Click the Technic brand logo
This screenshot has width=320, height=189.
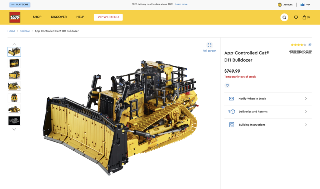click(x=300, y=52)
